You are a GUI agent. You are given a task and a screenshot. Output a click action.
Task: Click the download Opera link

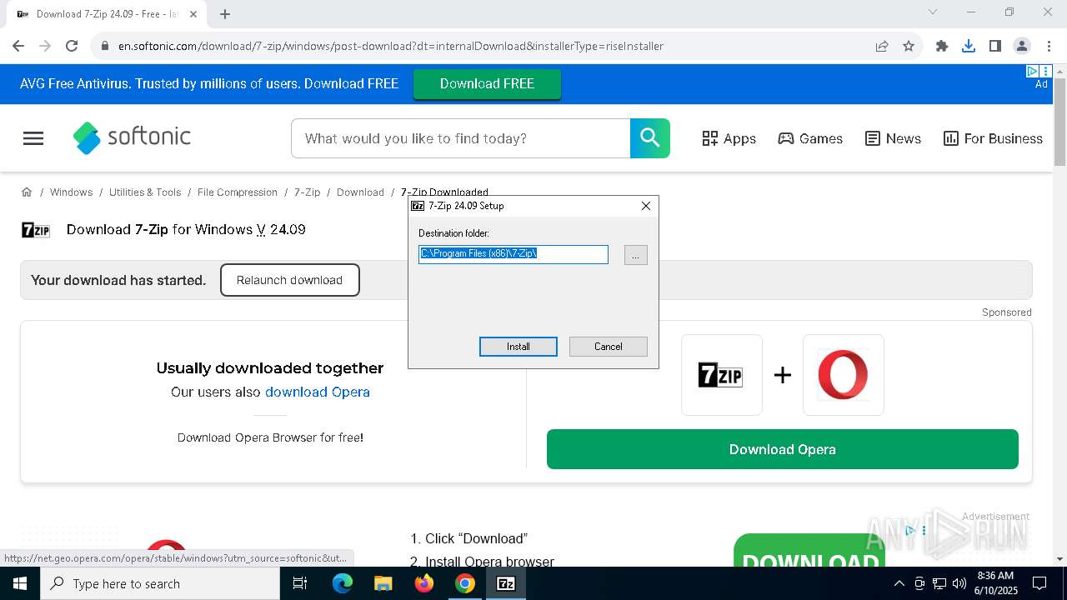coord(318,392)
